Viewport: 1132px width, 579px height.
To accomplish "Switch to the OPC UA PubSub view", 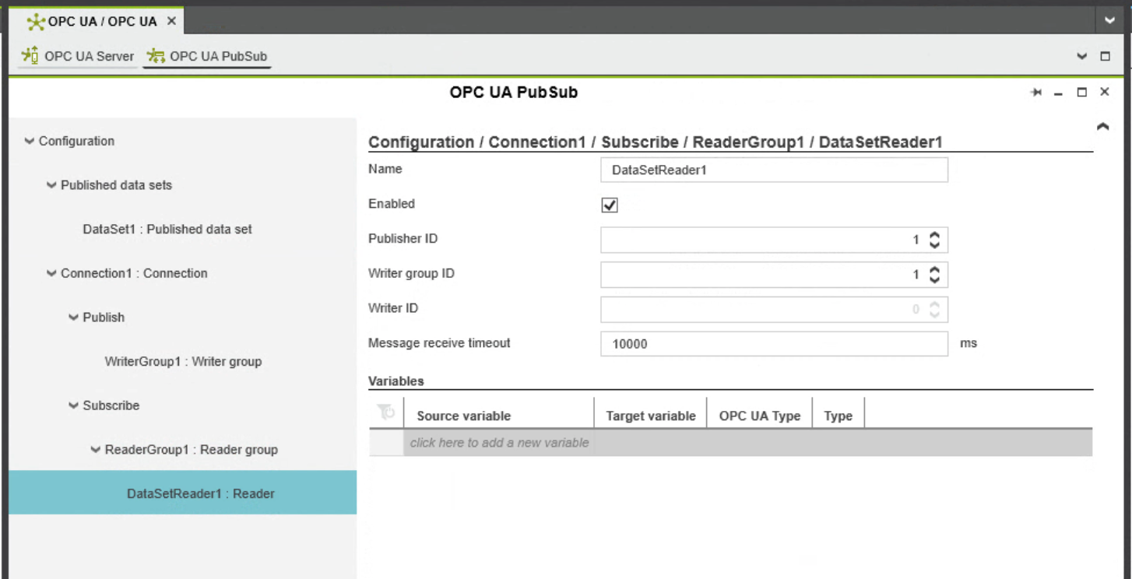I will (207, 56).
